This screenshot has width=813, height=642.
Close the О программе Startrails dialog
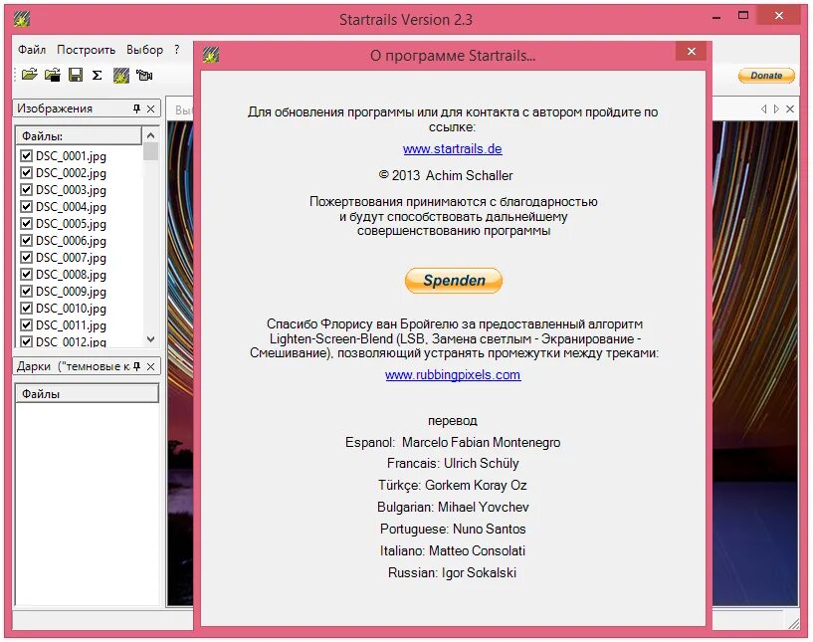pyautogui.click(x=692, y=51)
